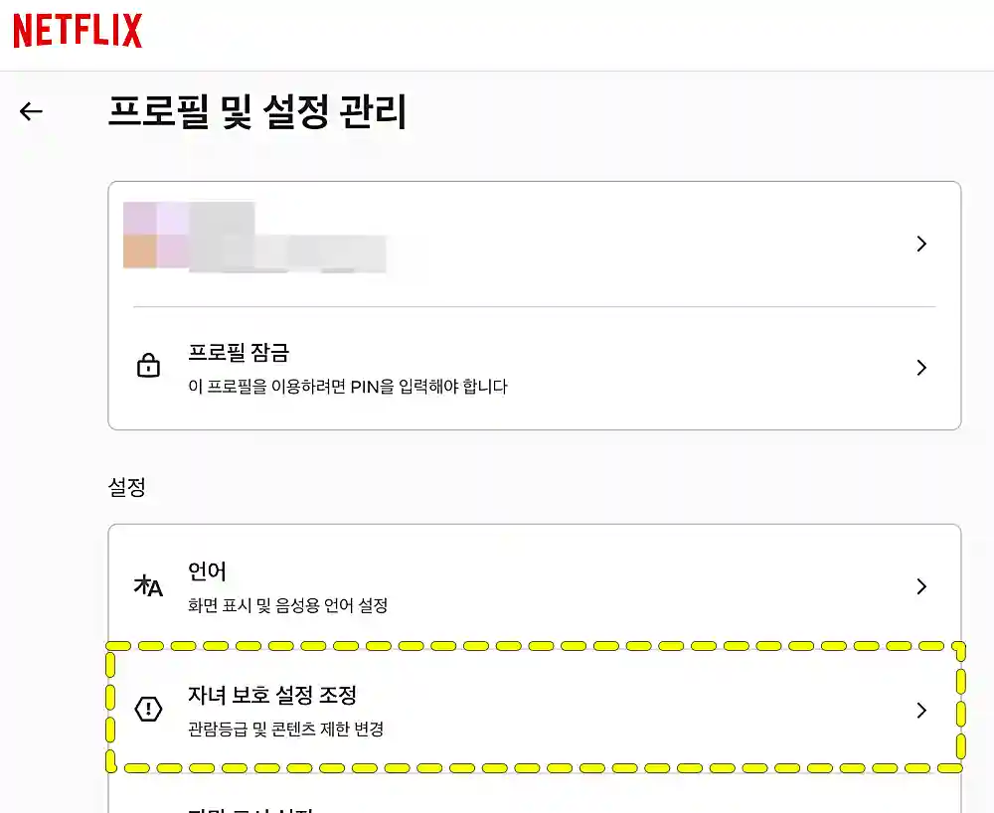Select the language (文A) icon
This screenshot has width=994, height=813.
[148, 586]
